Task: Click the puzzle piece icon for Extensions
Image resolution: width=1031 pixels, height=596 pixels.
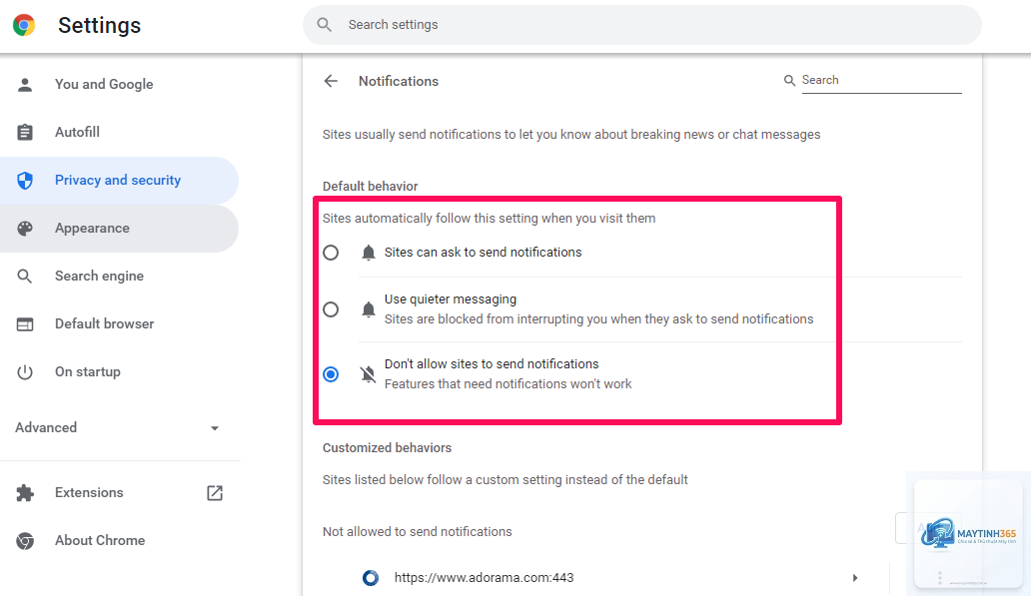Action: [25, 493]
